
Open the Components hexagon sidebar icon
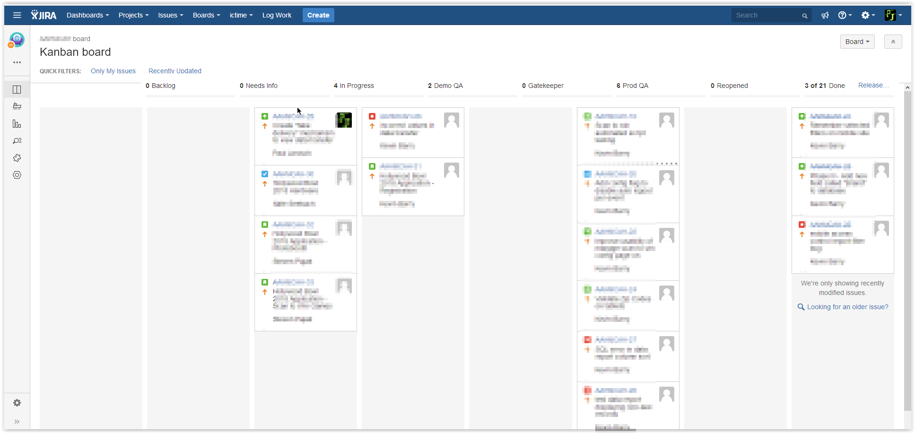pos(17,175)
